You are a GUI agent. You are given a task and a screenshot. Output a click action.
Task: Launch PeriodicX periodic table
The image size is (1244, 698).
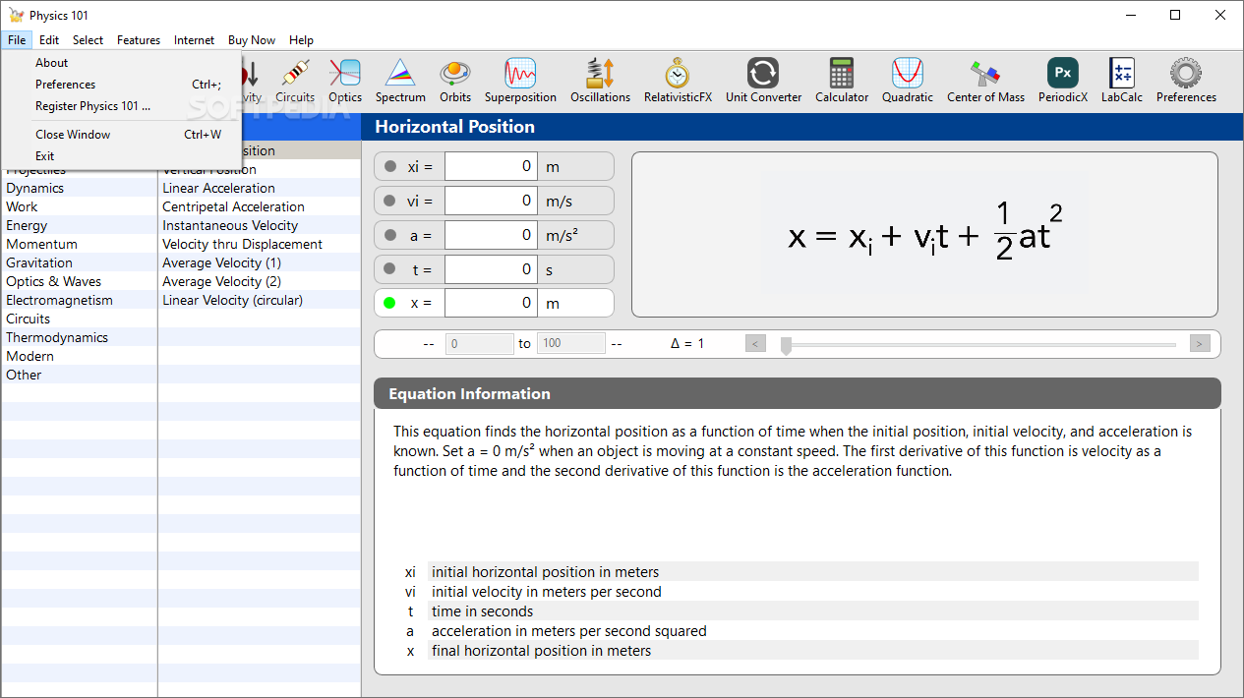click(x=1063, y=81)
